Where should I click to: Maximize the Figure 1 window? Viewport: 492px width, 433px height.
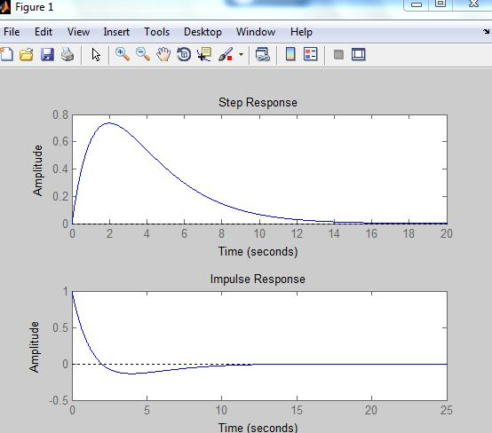440,4
